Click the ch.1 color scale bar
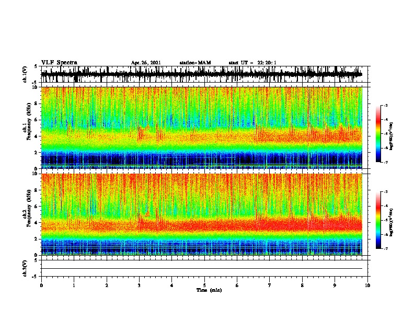414x320 pixels. 378,134
